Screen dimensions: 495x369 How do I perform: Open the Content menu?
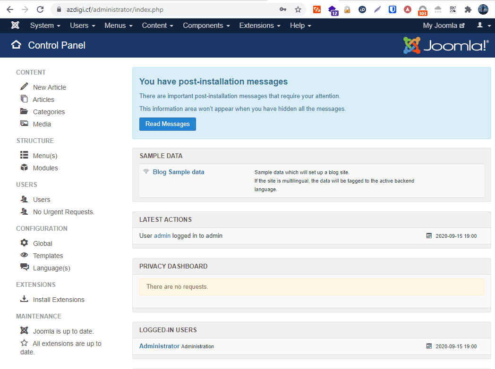click(157, 25)
